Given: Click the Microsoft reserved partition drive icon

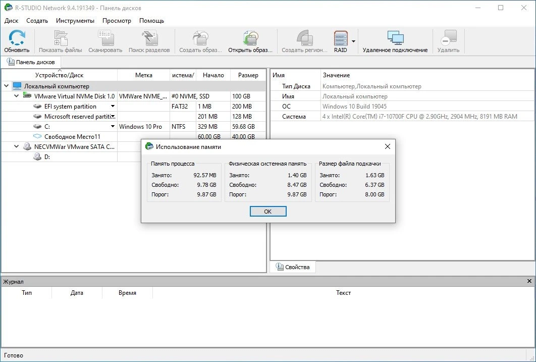Looking at the screenshot, I should click(37, 116).
